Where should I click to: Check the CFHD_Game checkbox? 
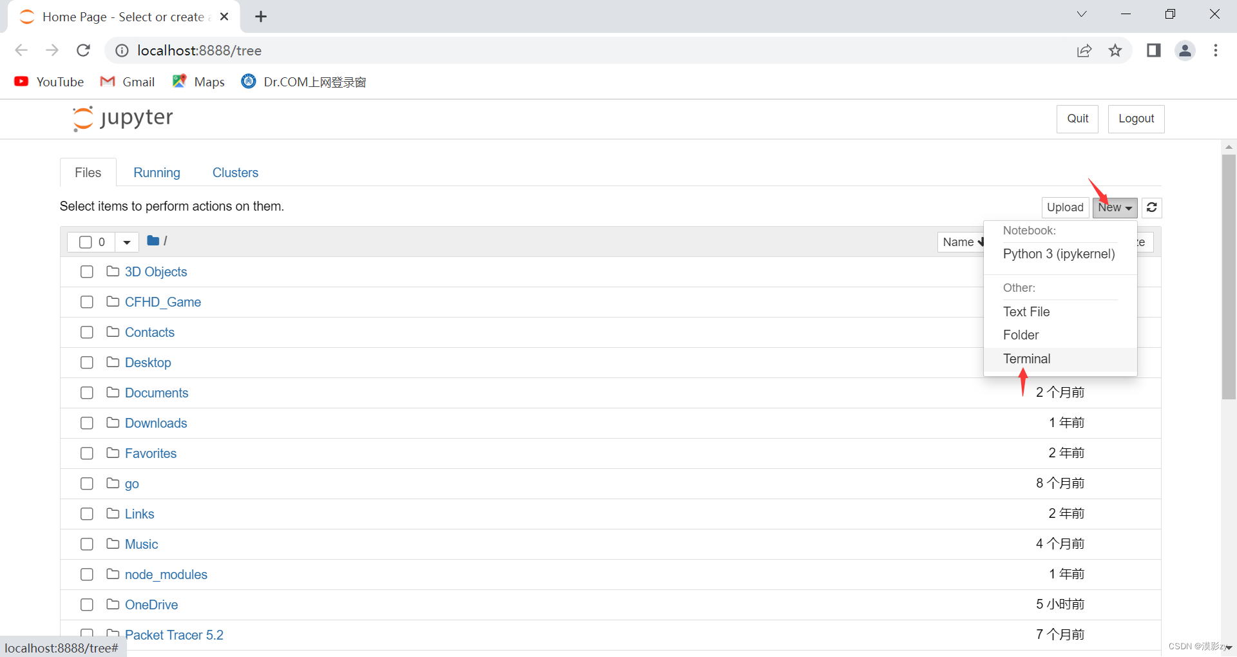pyautogui.click(x=87, y=302)
